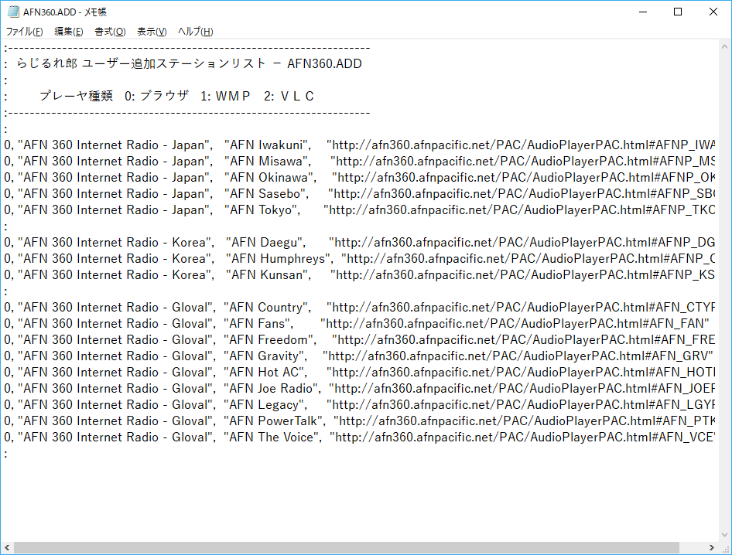Viewport: 732px width, 555px height.
Task: Open the 編集(E) menu
Action: [x=69, y=32]
